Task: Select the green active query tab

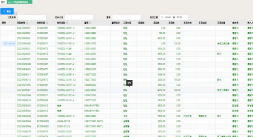Action: click(19, 2)
